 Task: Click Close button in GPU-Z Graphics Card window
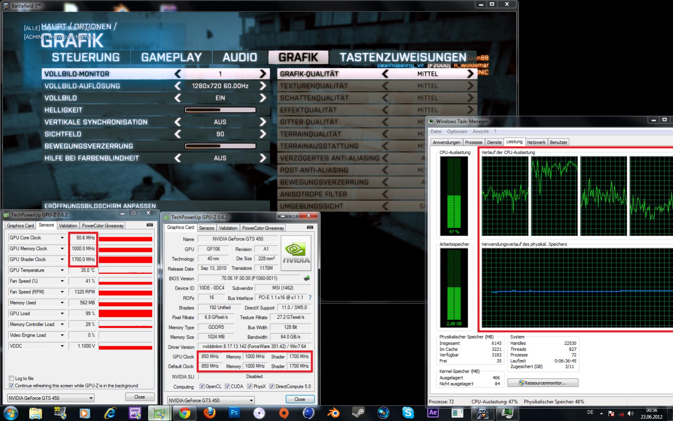click(300, 399)
